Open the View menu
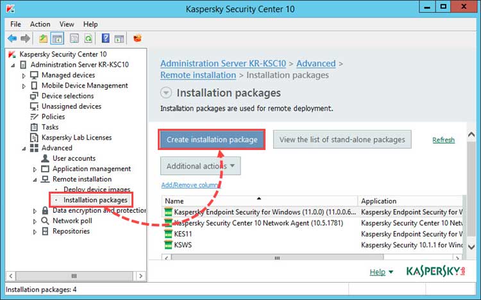The height and width of the screenshot is (300, 481). tap(67, 24)
